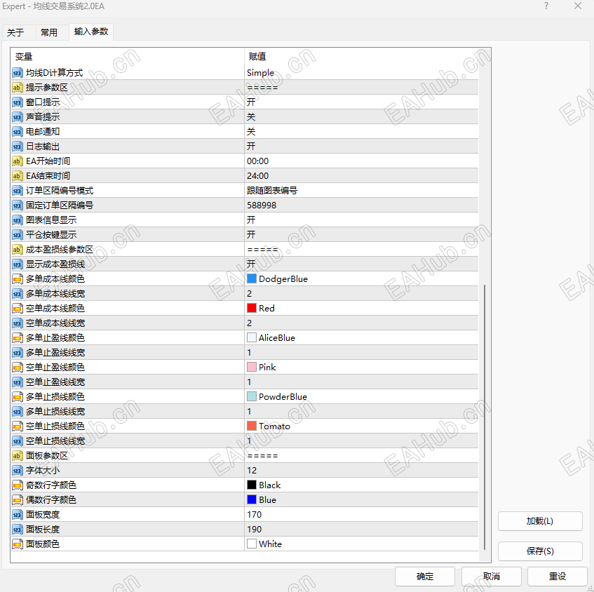594x592 pixels.
Task: Click the 重设 button
Action: click(558, 577)
